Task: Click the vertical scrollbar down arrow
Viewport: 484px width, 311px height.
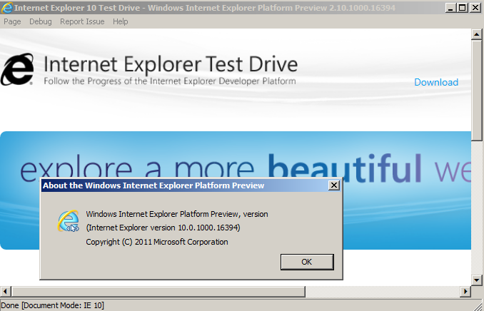Action: pyautogui.click(x=477, y=280)
